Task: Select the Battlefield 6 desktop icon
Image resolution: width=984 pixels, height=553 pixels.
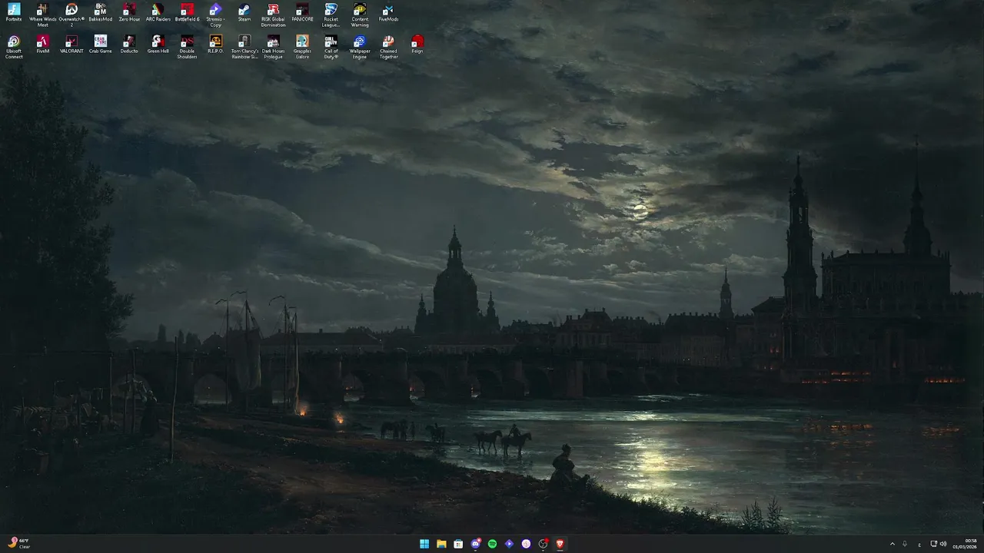Action: click(x=187, y=12)
